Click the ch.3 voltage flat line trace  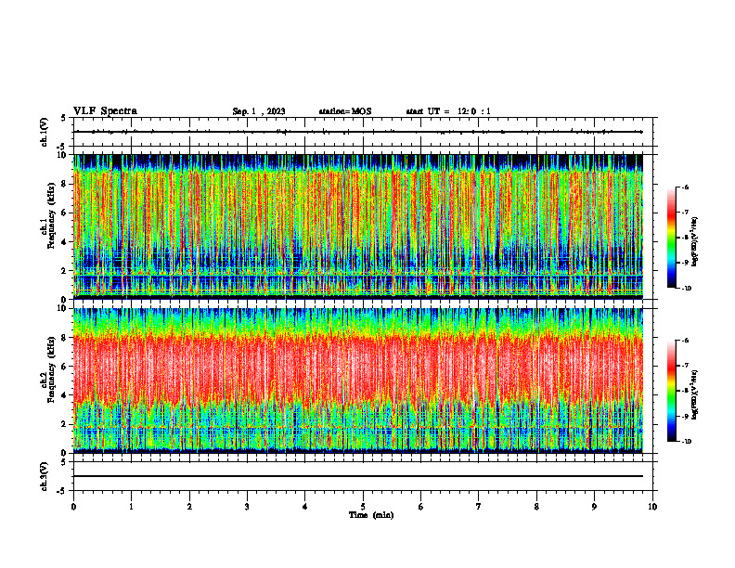pyautogui.click(x=358, y=476)
